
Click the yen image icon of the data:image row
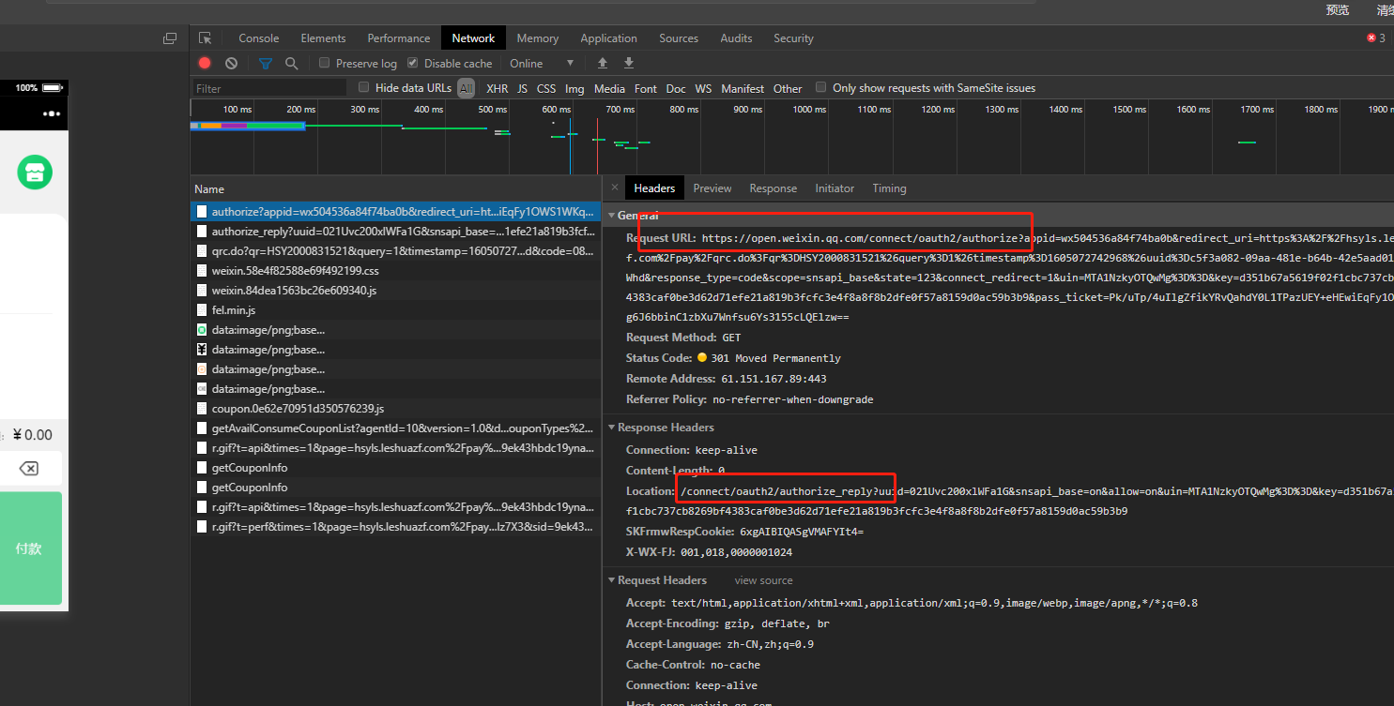point(202,350)
